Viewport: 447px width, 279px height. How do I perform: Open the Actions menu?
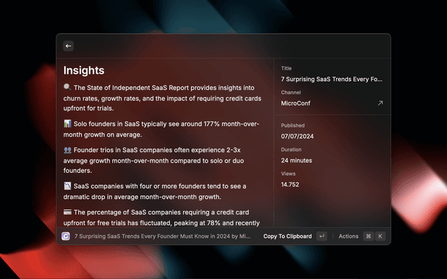tap(349, 236)
